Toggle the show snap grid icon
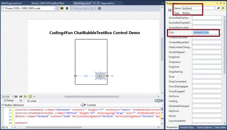Viewport: 227px width, 130px height. [16, 97]
